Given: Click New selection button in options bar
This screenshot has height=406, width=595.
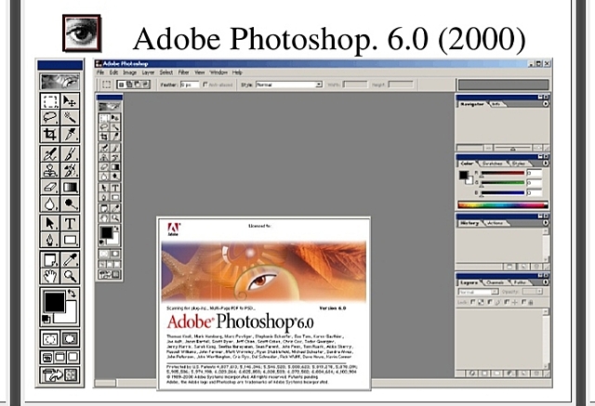Looking at the screenshot, I should (122, 85).
